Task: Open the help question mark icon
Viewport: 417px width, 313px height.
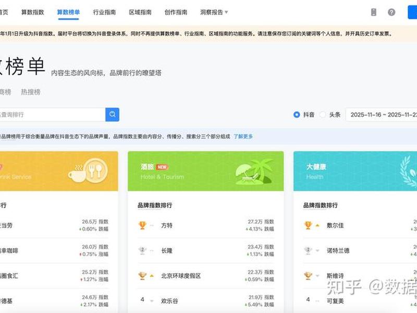Action: (391, 12)
